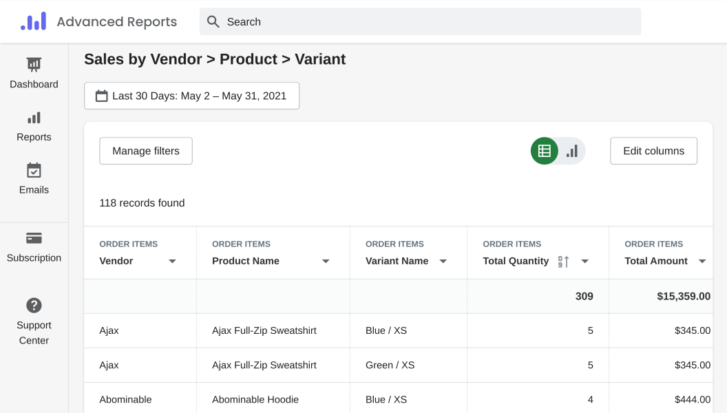Click the Green / XS variant cell
Screen dimensions: 727x413
coord(390,366)
